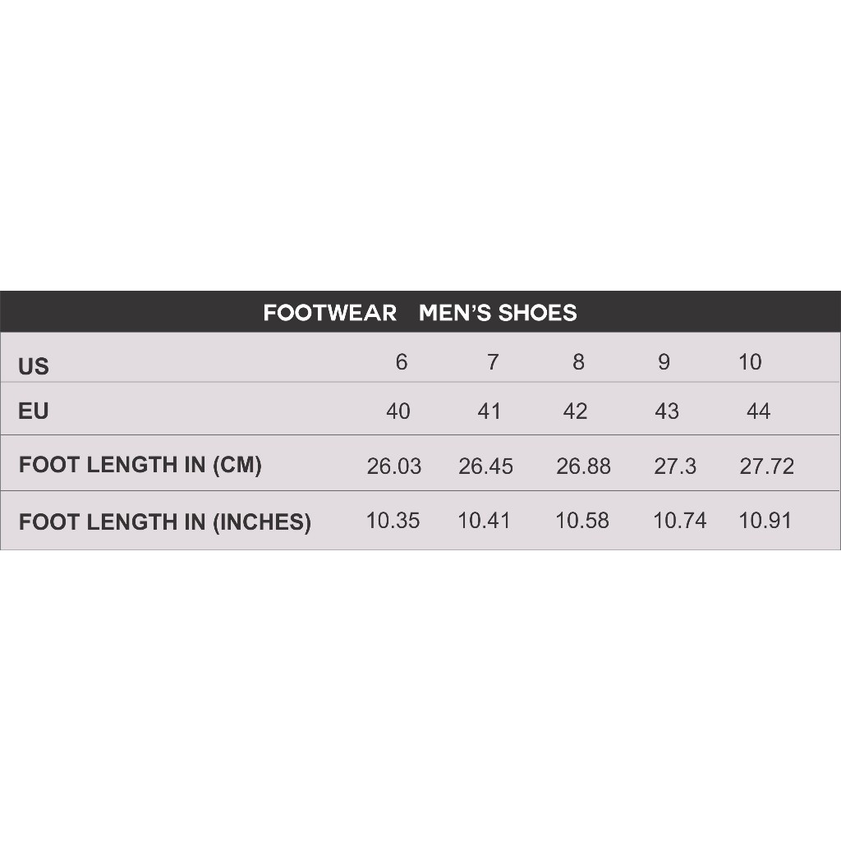Click EU size 41 value
Image resolution: width=841 pixels, height=841 pixels.
(x=489, y=411)
